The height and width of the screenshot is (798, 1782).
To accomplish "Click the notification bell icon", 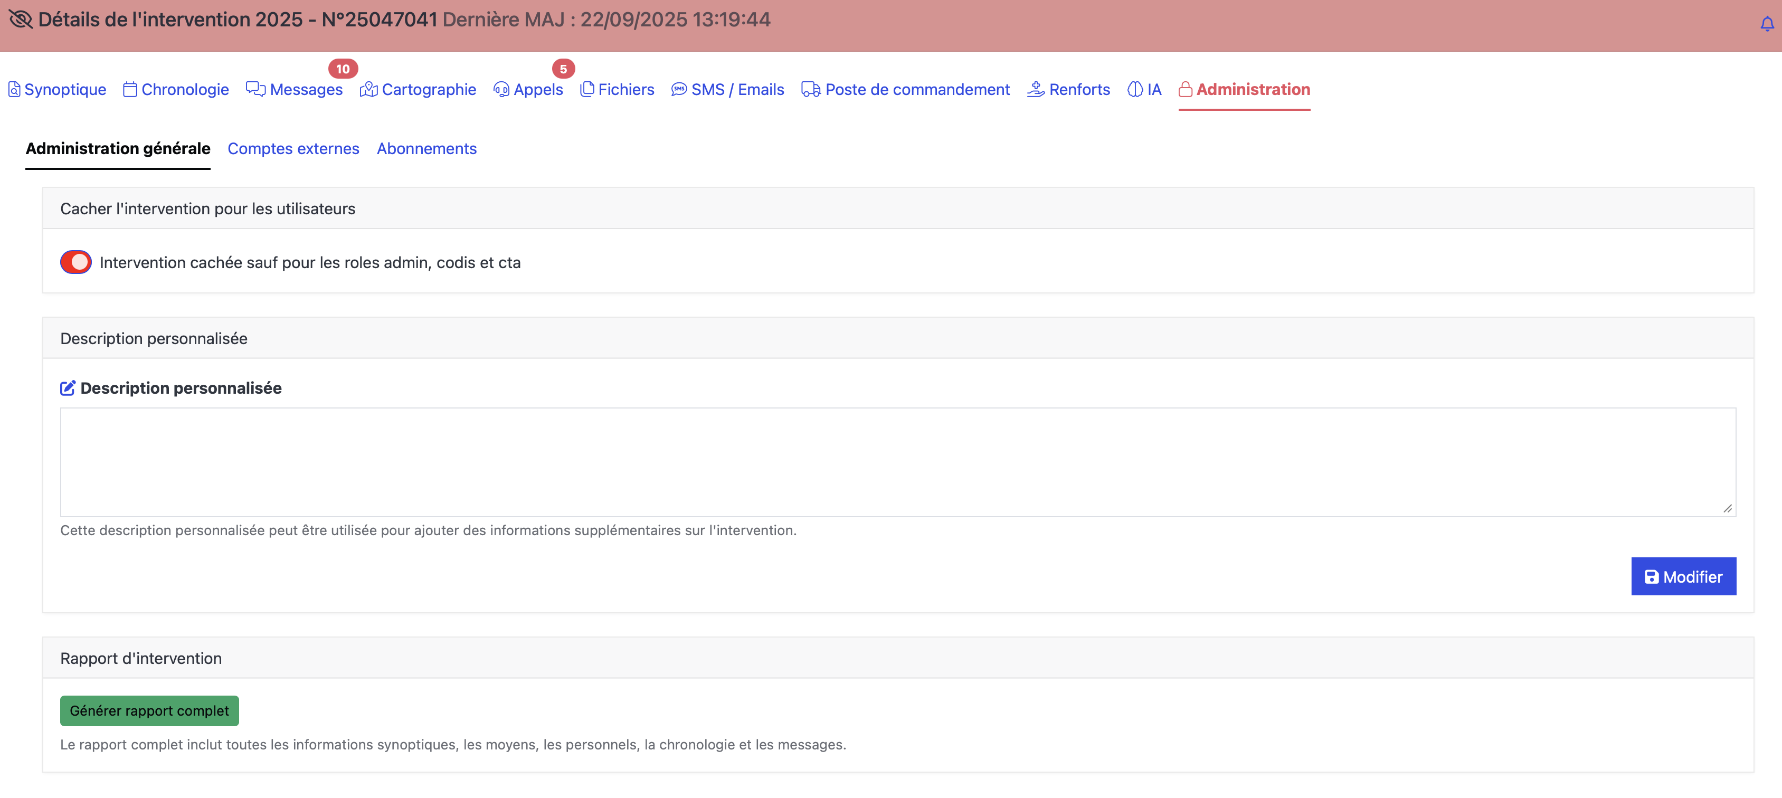I will (1766, 24).
